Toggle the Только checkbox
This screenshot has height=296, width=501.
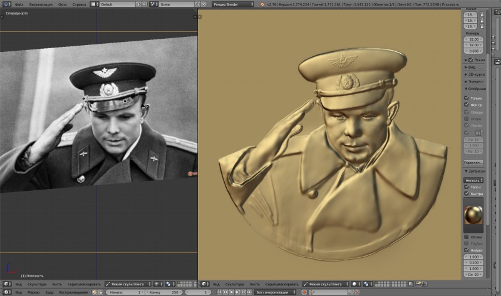coord(467,98)
